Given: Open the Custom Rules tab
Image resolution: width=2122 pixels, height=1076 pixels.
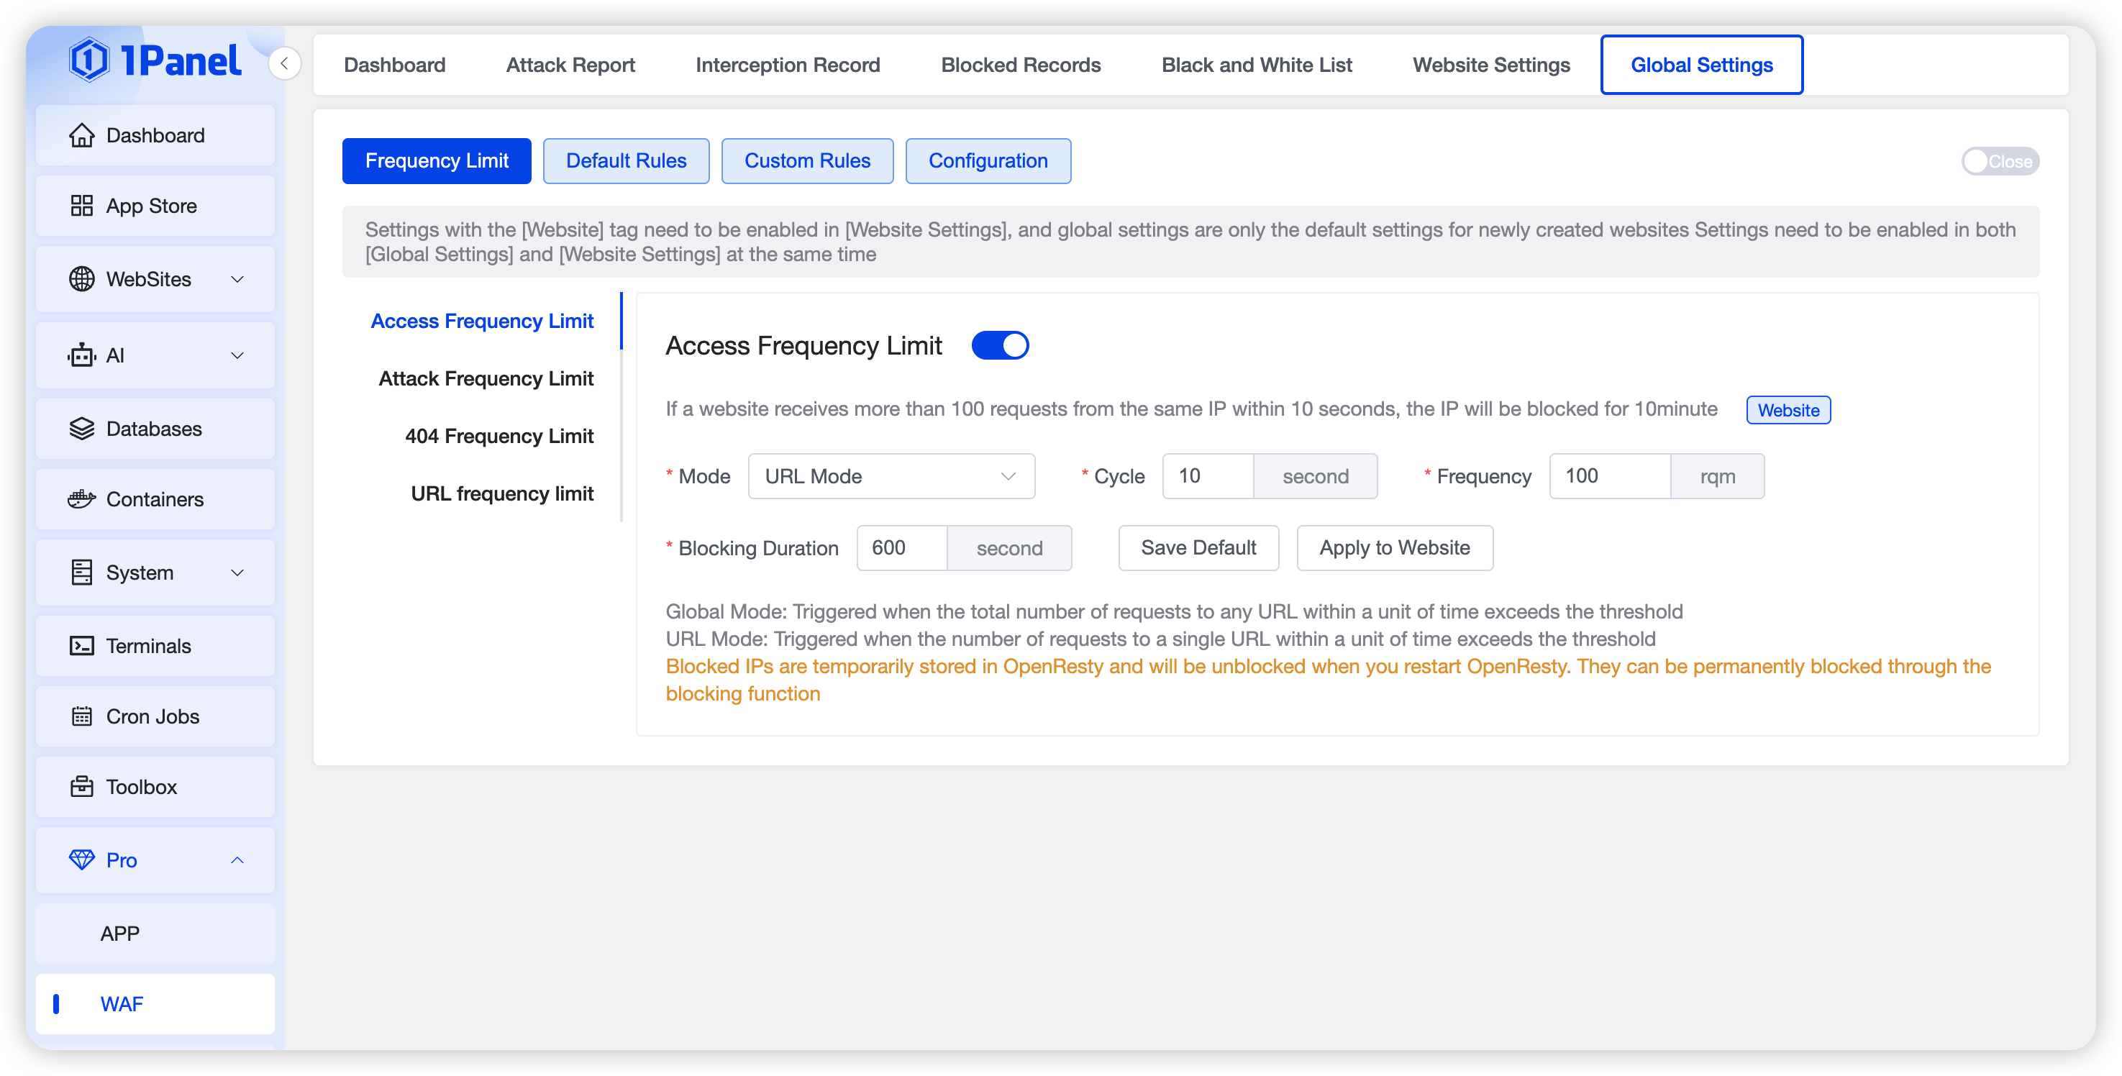Looking at the screenshot, I should click(x=806, y=160).
